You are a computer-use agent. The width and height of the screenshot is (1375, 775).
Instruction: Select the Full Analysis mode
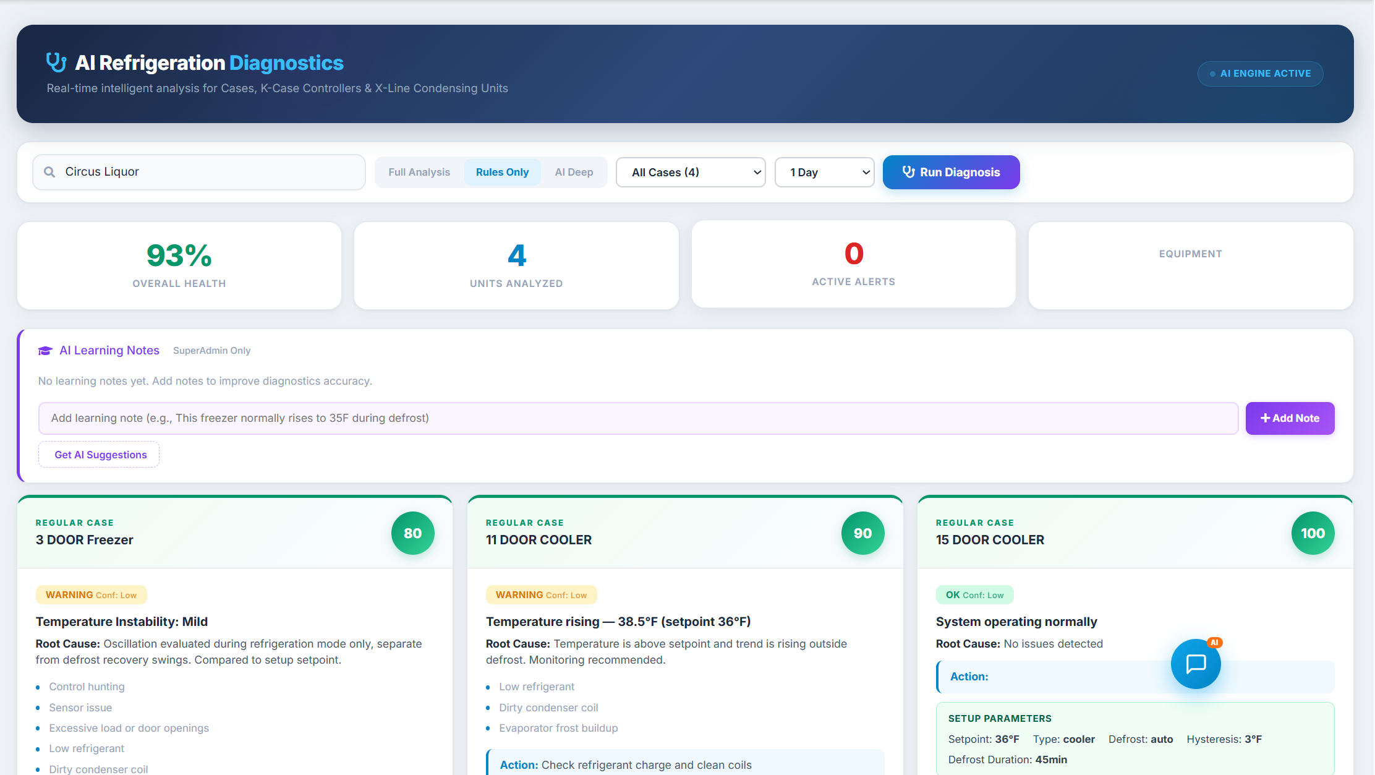(419, 172)
